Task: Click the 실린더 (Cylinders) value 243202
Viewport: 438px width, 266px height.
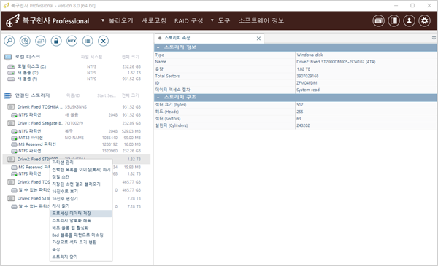Action: point(303,125)
